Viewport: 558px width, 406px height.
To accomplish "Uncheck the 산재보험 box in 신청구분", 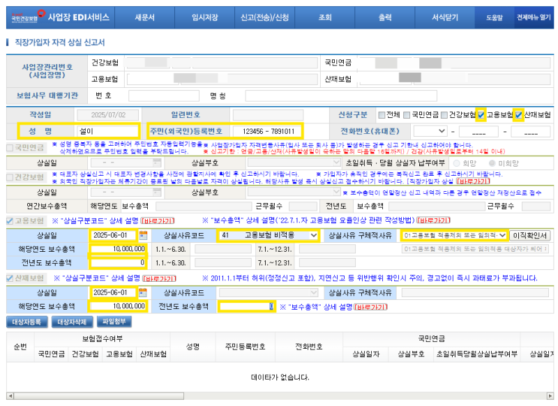I will [x=518, y=115].
